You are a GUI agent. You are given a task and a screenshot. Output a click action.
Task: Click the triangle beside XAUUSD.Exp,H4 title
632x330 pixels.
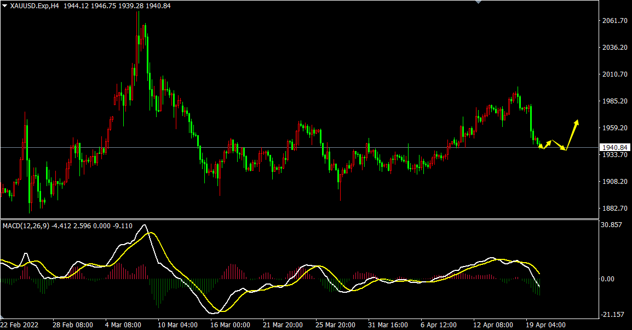tap(5, 5)
